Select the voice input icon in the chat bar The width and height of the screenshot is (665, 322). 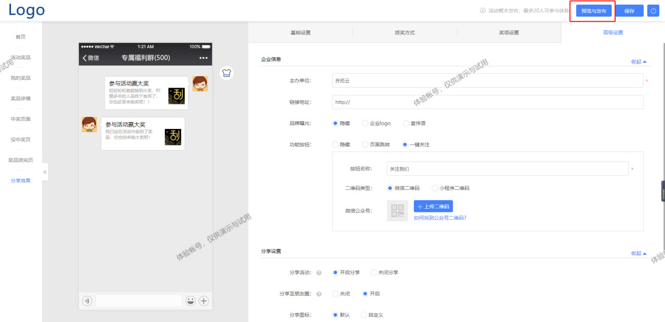coord(87,300)
